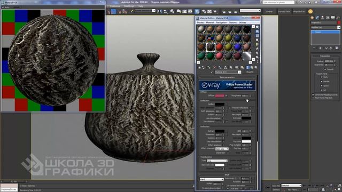Toggle the Dispersion checkbox
The image size is (342, 192).
228,153
